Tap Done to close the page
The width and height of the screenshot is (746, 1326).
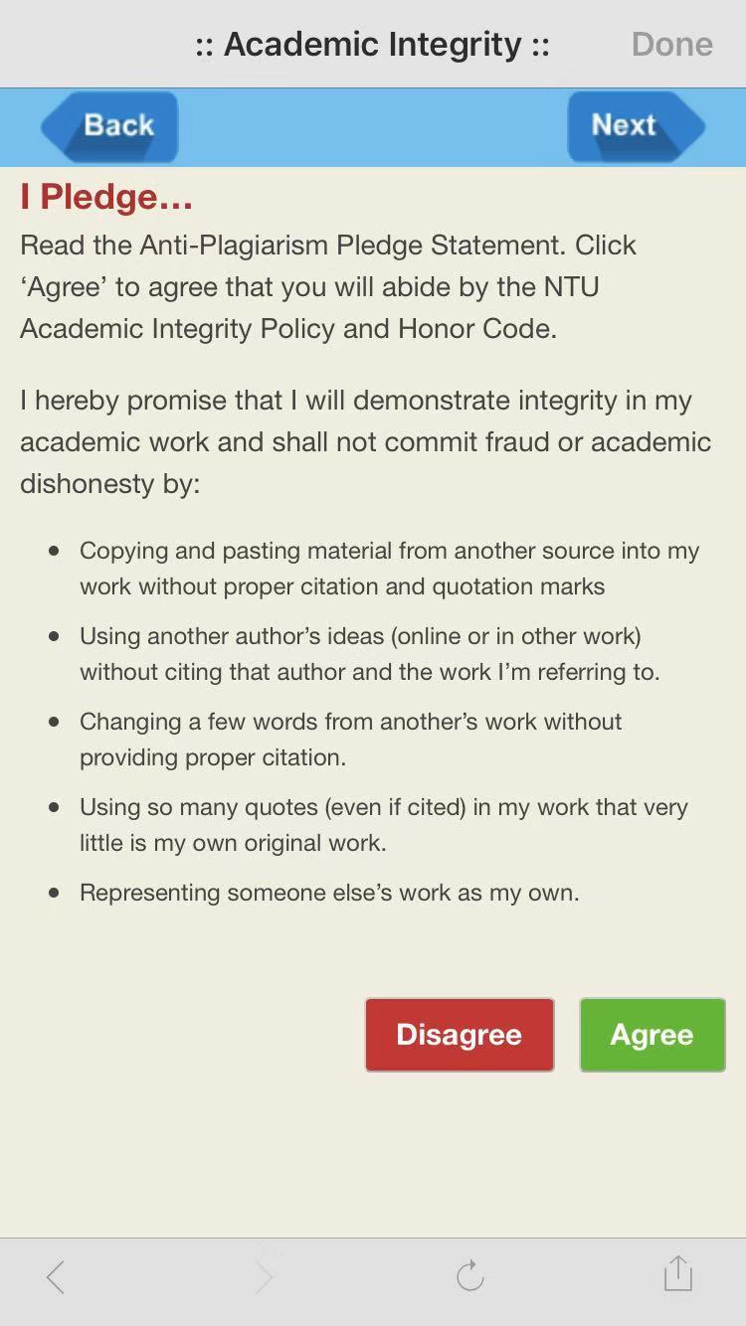(671, 45)
